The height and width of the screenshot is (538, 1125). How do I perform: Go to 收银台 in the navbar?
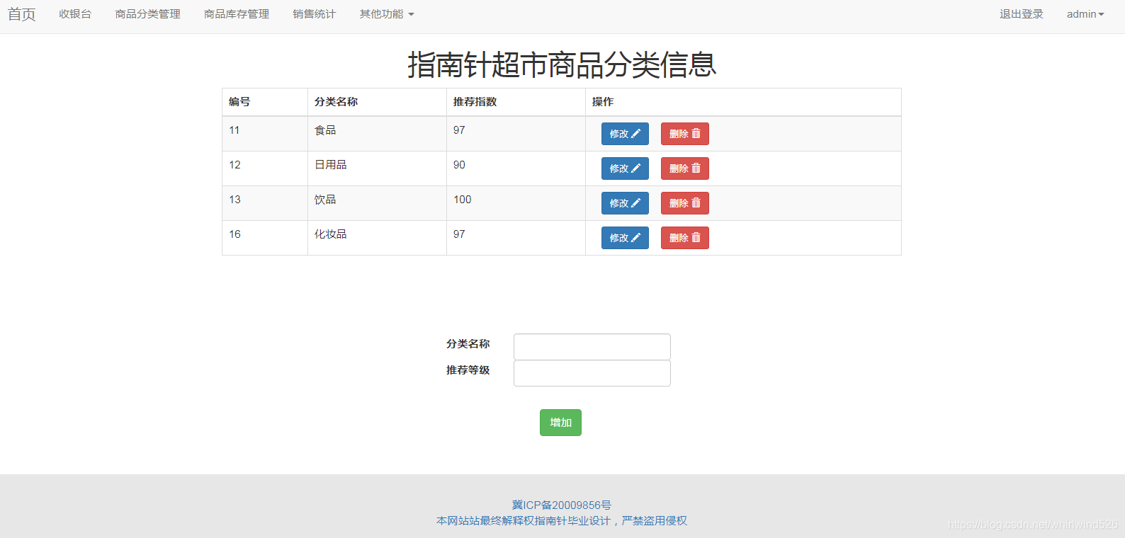point(75,14)
